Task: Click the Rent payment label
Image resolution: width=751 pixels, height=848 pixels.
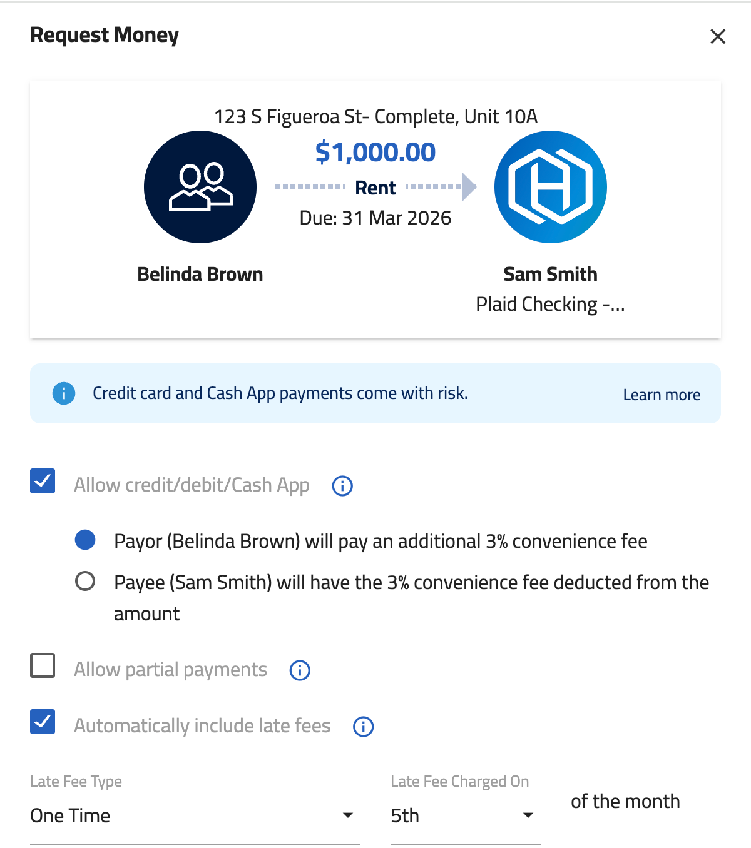Action: pos(375,188)
